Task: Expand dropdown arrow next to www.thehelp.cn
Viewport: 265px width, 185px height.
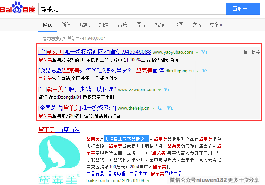Action: click(x=153, y=109)
